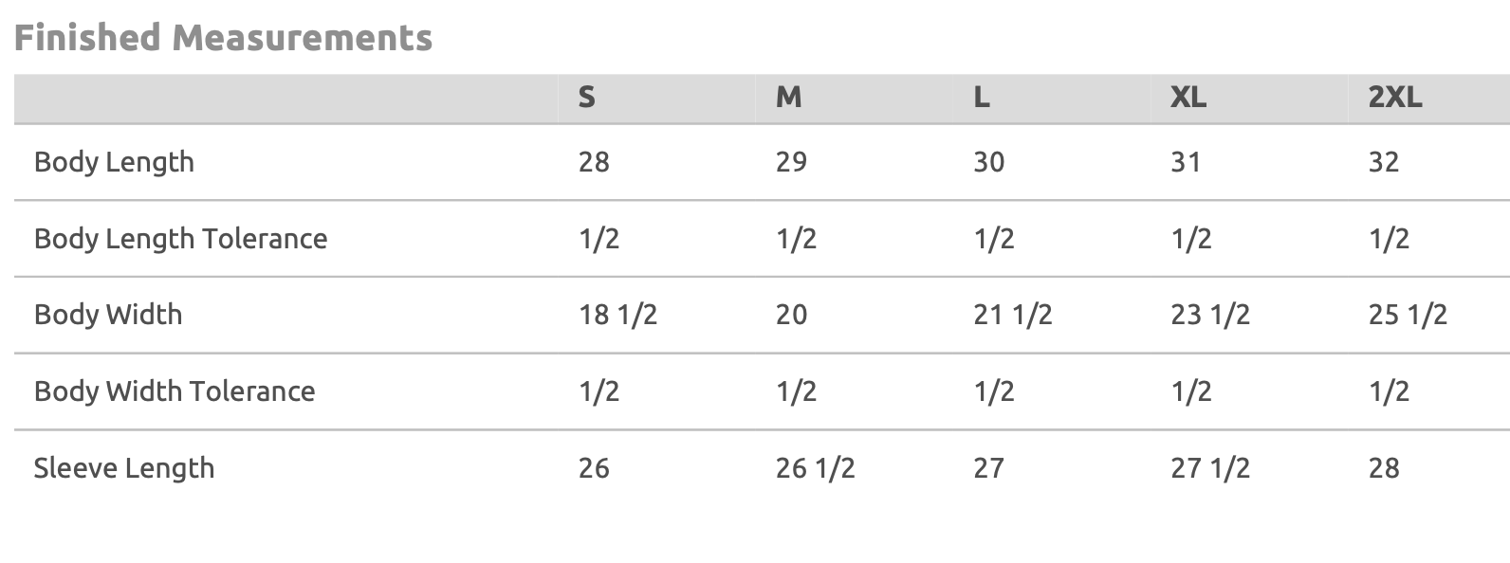Click Body Width value 20 for M
Screen dimensions: 1510x563
pos(791,315)
